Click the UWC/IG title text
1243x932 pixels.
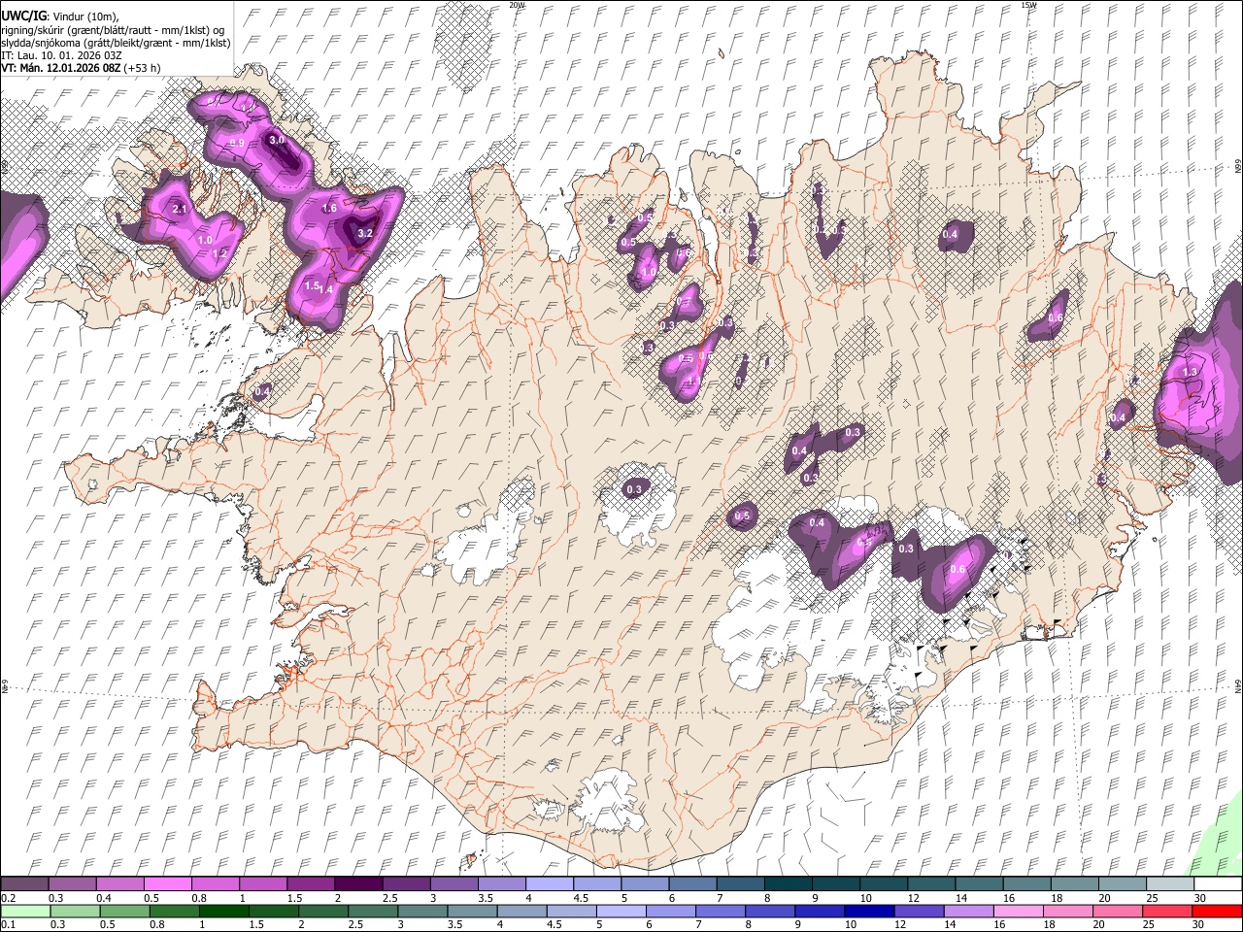(x=24, y=16)
